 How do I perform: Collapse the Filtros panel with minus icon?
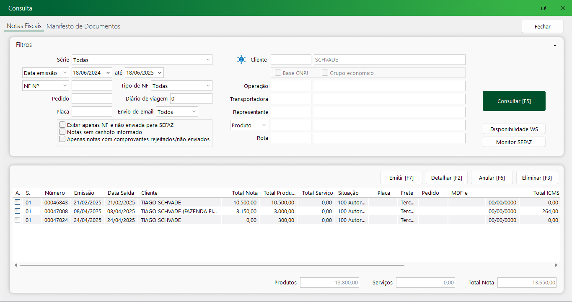click(x=554, y=45)
